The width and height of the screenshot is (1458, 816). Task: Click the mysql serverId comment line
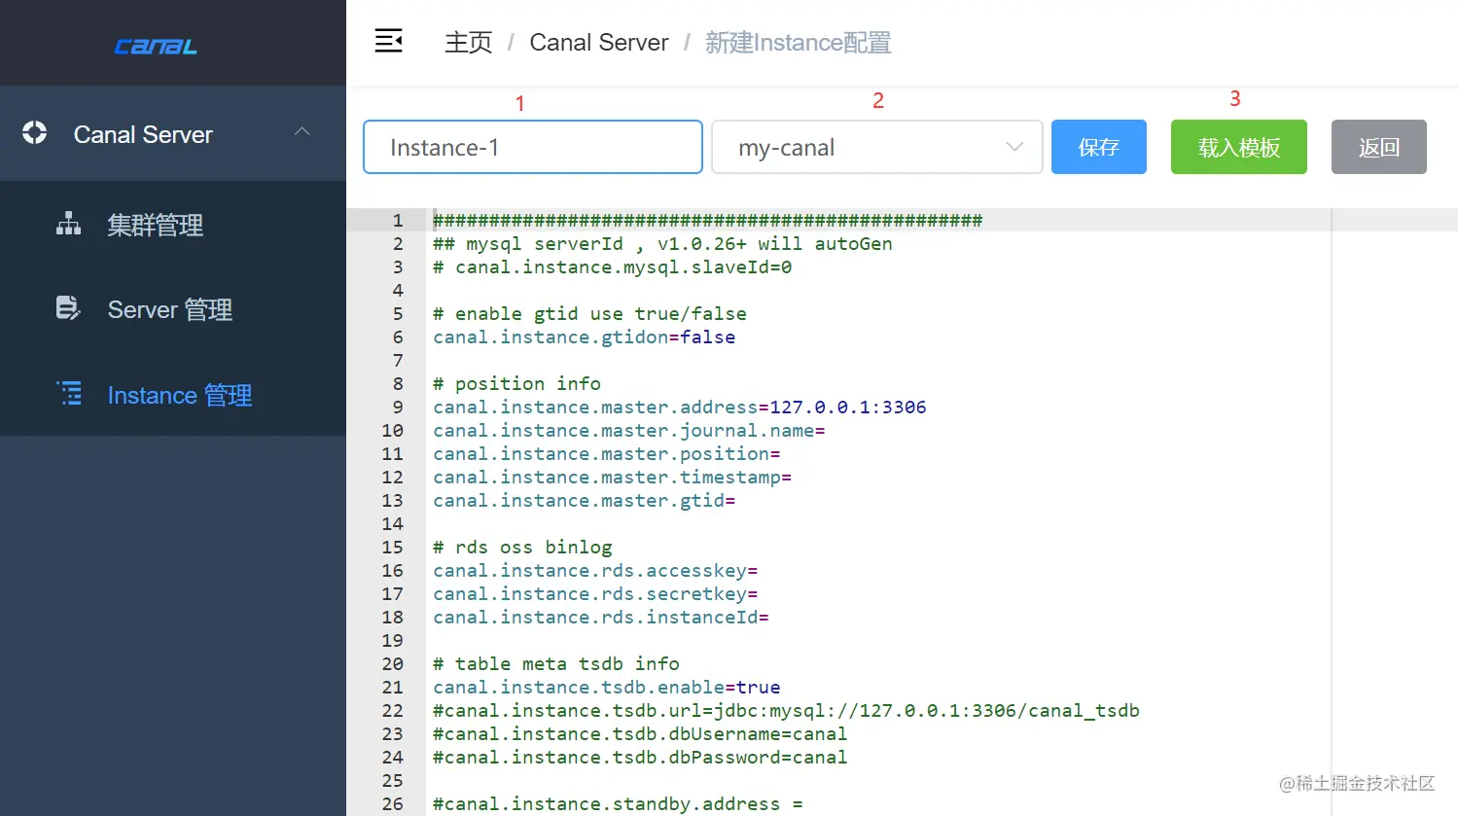(662, 243)
